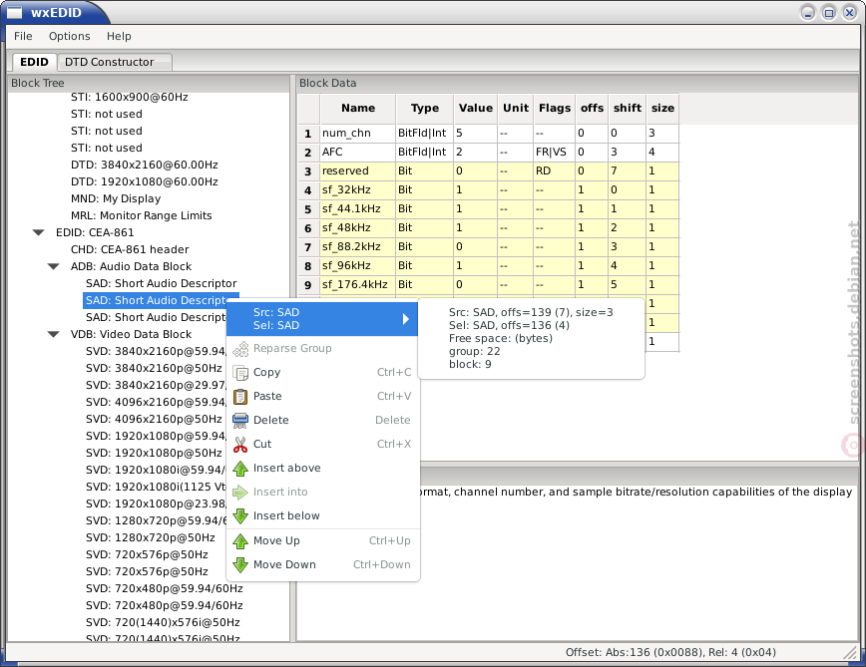Click the wxEDID title bar window icon
The width and height of the screenshot is (866, 667).
tap(14, 12)
